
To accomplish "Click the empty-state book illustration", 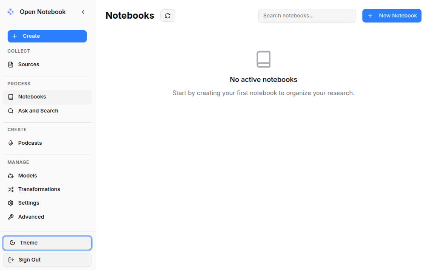I will coord(263,59).
